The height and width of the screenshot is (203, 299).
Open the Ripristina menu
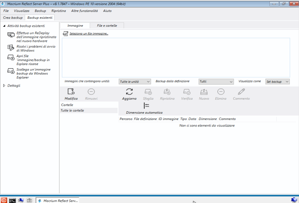(59, 11)
